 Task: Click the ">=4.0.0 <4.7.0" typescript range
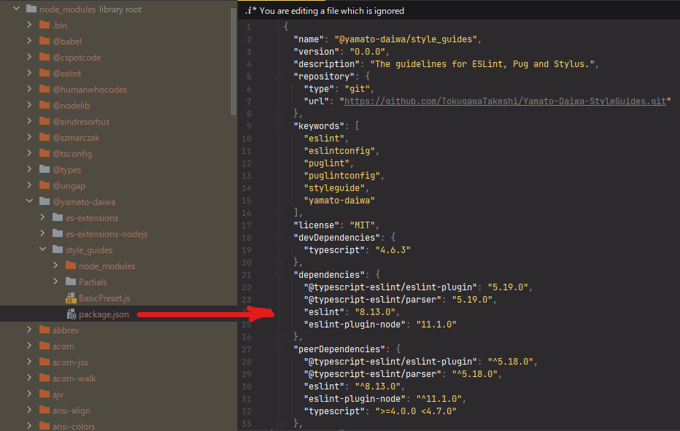416,411
